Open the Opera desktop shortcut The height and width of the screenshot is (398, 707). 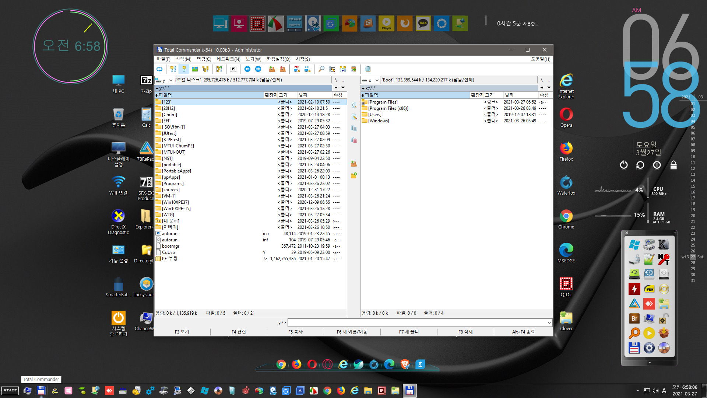(x=566, y=118)
